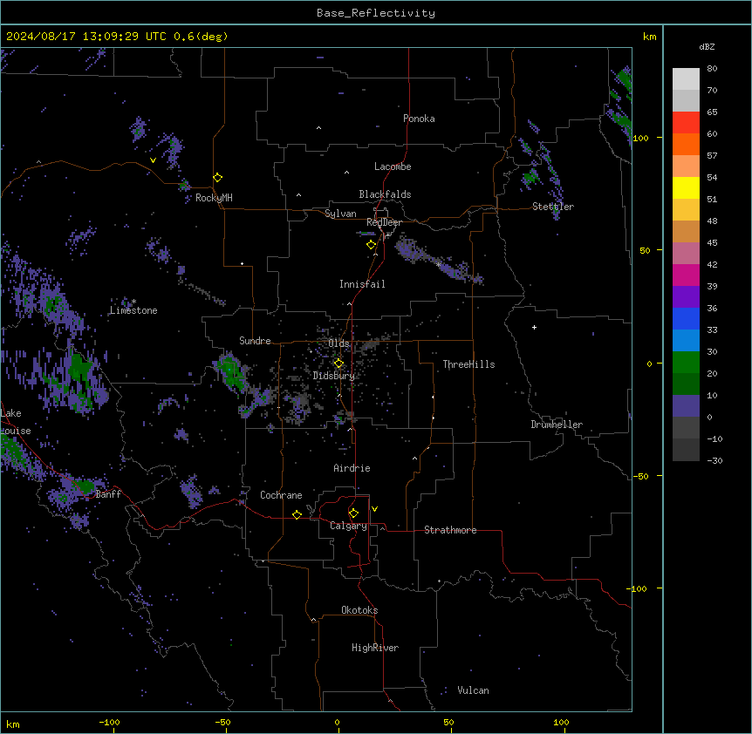
Task: Click the Didsbury town label
Action: coord(334,376)
